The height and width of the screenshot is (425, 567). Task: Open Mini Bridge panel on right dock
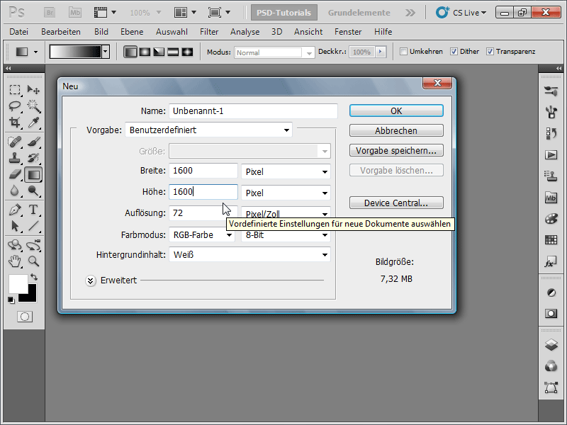pos(551,198)
